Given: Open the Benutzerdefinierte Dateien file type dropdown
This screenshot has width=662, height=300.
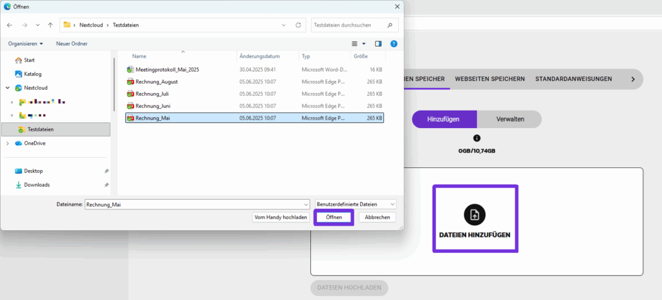Looking at the screenshot, I should pos(355,204).
